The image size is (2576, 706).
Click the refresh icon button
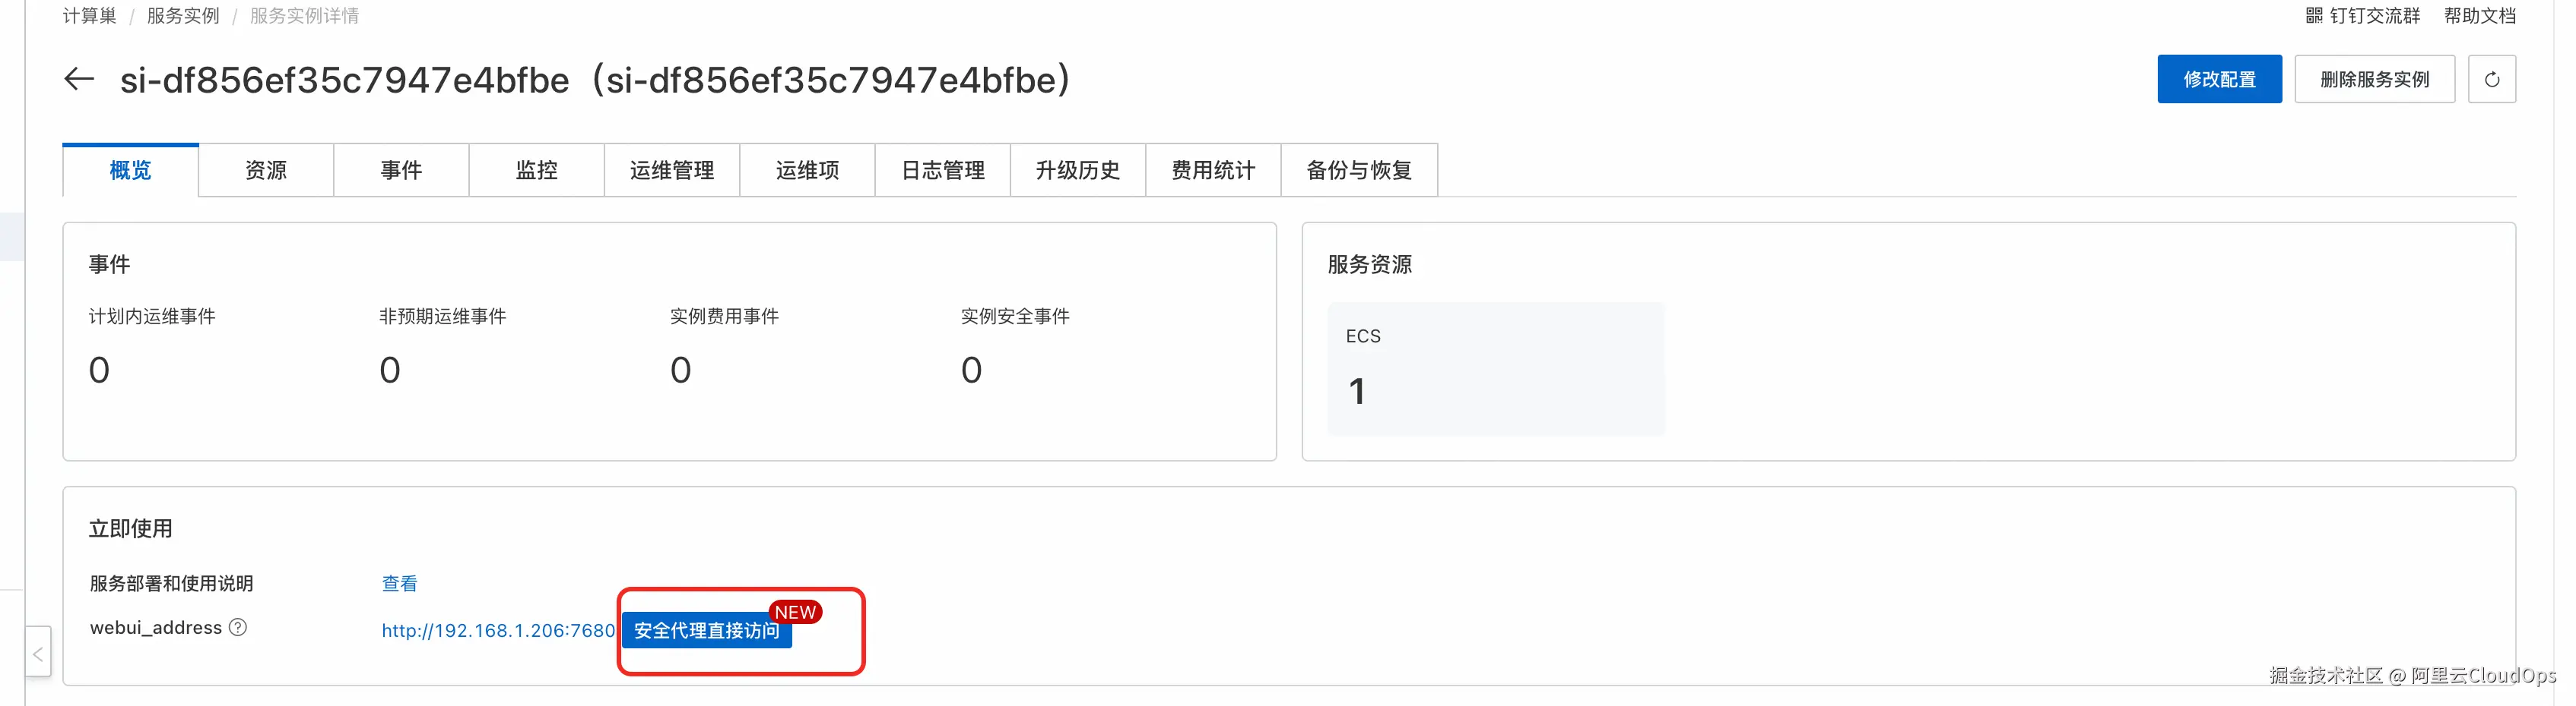click(x=2491, y=79)
